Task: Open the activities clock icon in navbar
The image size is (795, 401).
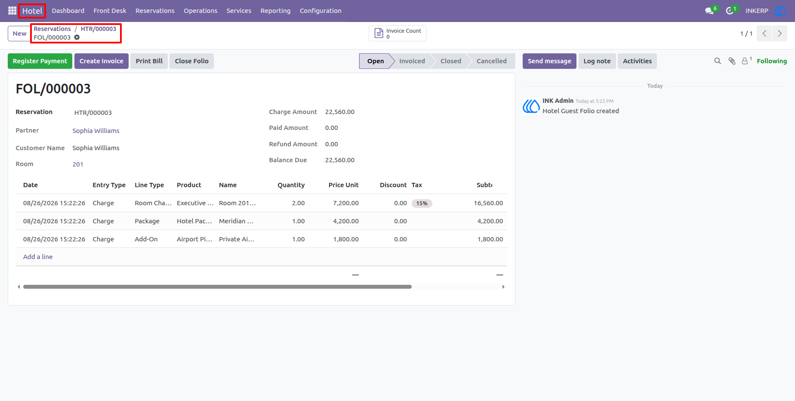Action: tap(730, 11)
